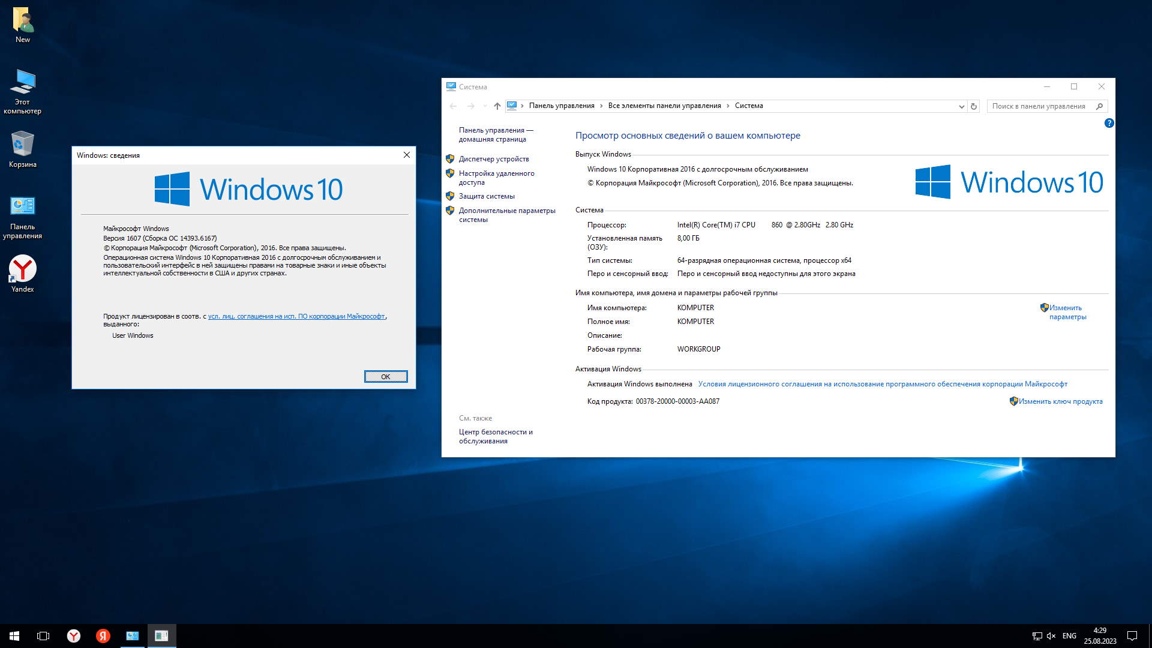Go up one level with the up arrow

point(497,106)
